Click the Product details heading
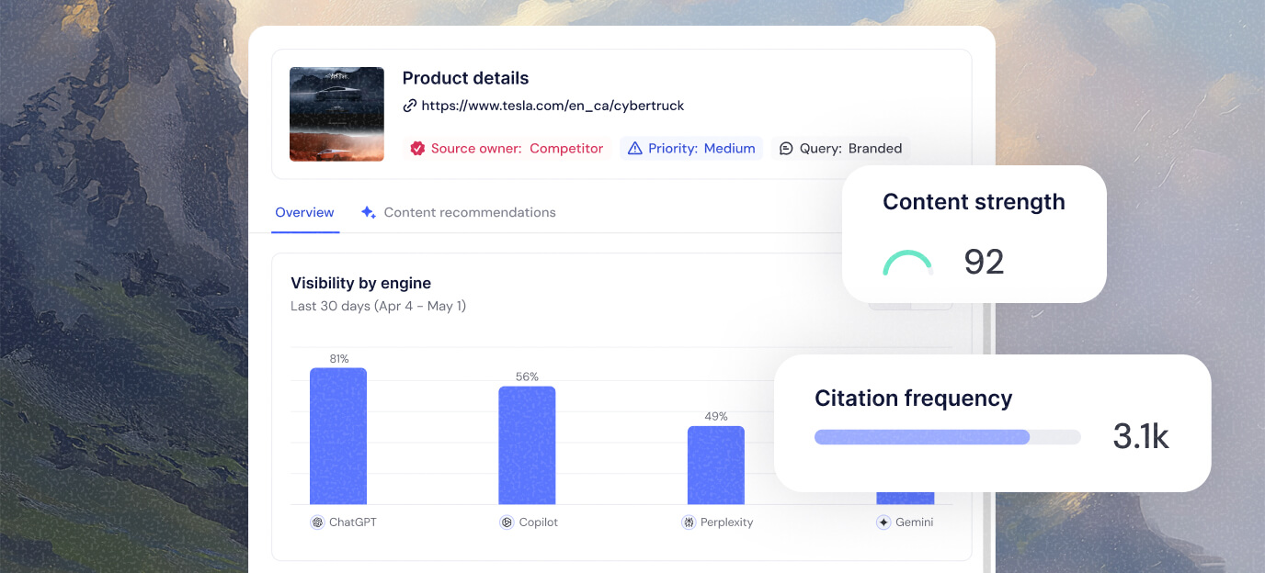 466,78
